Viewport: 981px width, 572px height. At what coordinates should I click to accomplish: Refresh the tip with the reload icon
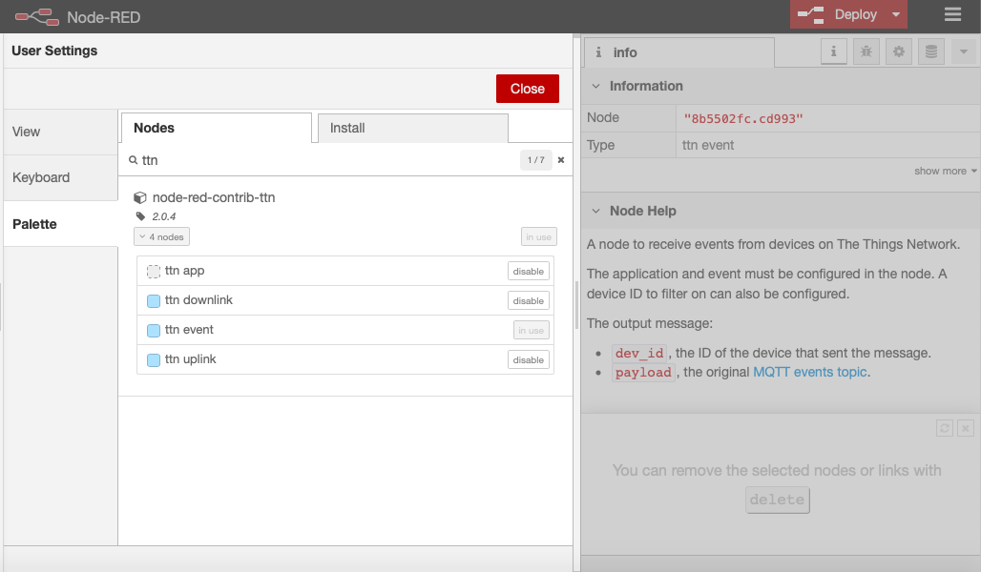coord(945,428)
